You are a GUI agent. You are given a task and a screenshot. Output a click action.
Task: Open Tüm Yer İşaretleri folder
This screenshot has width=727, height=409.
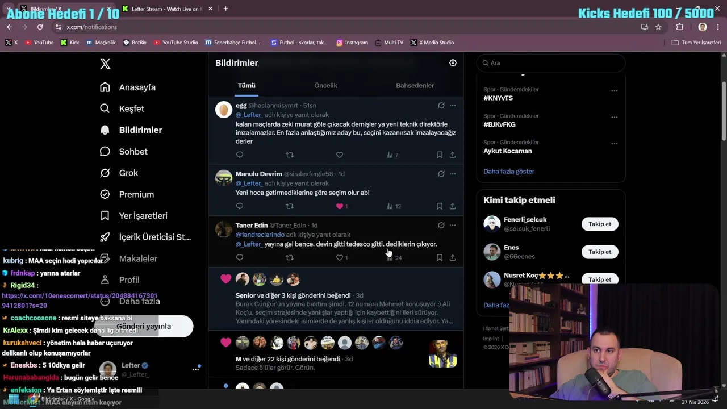coord(696,43)
